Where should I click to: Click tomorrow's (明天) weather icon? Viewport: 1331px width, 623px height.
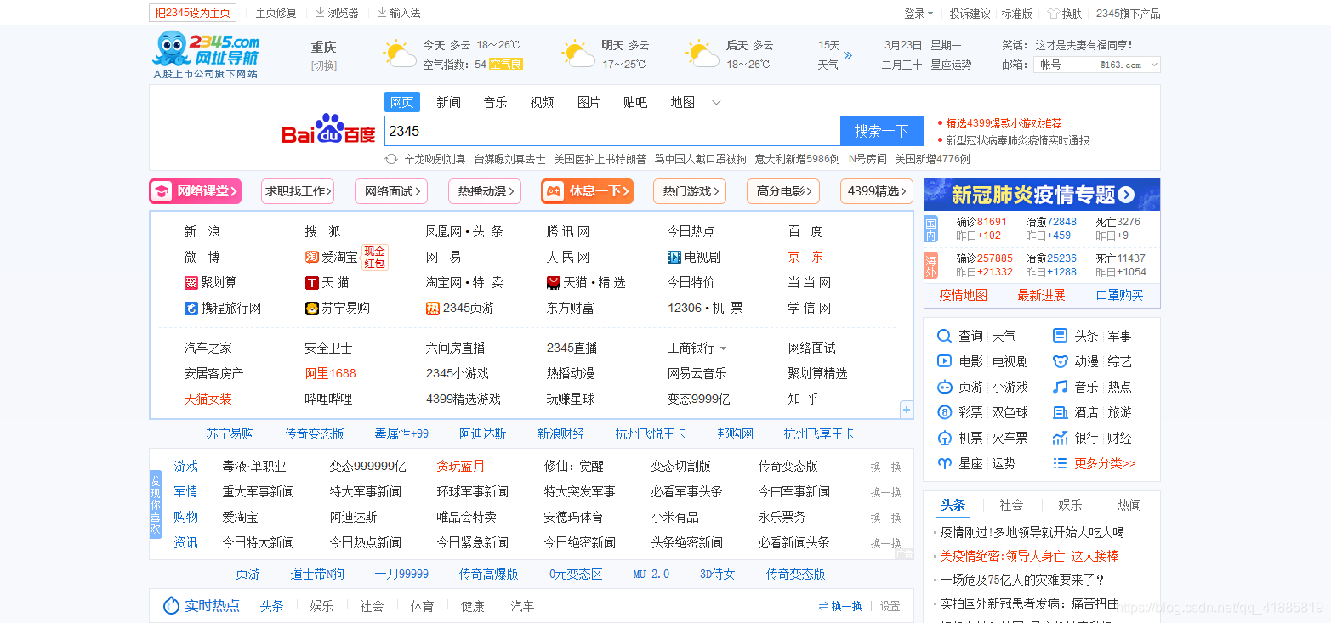578,54
